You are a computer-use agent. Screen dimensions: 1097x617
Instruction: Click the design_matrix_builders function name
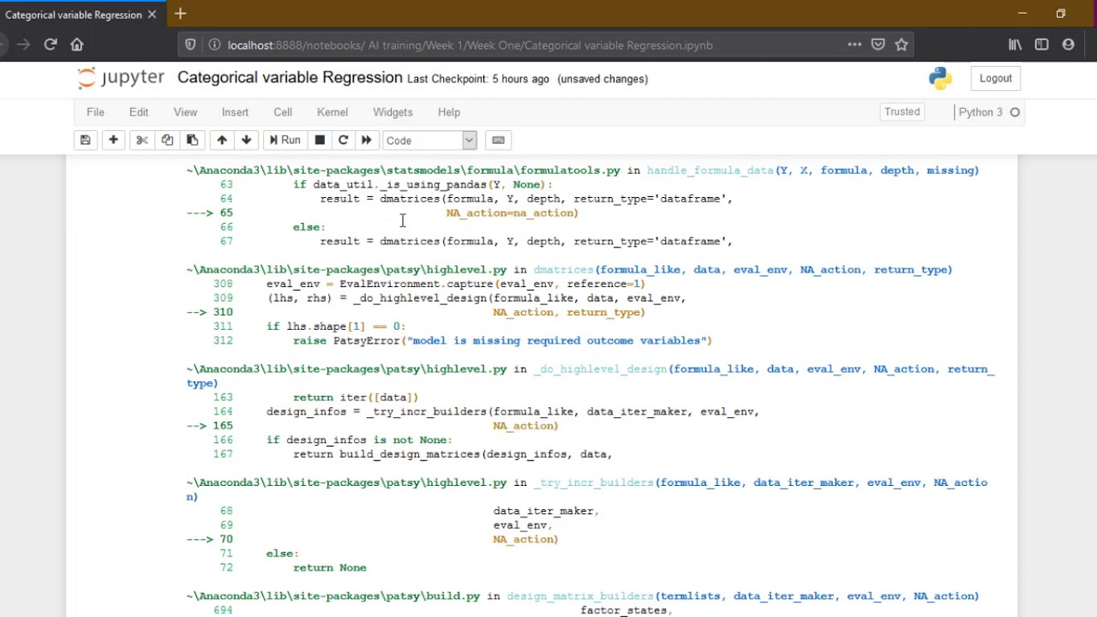580,596
